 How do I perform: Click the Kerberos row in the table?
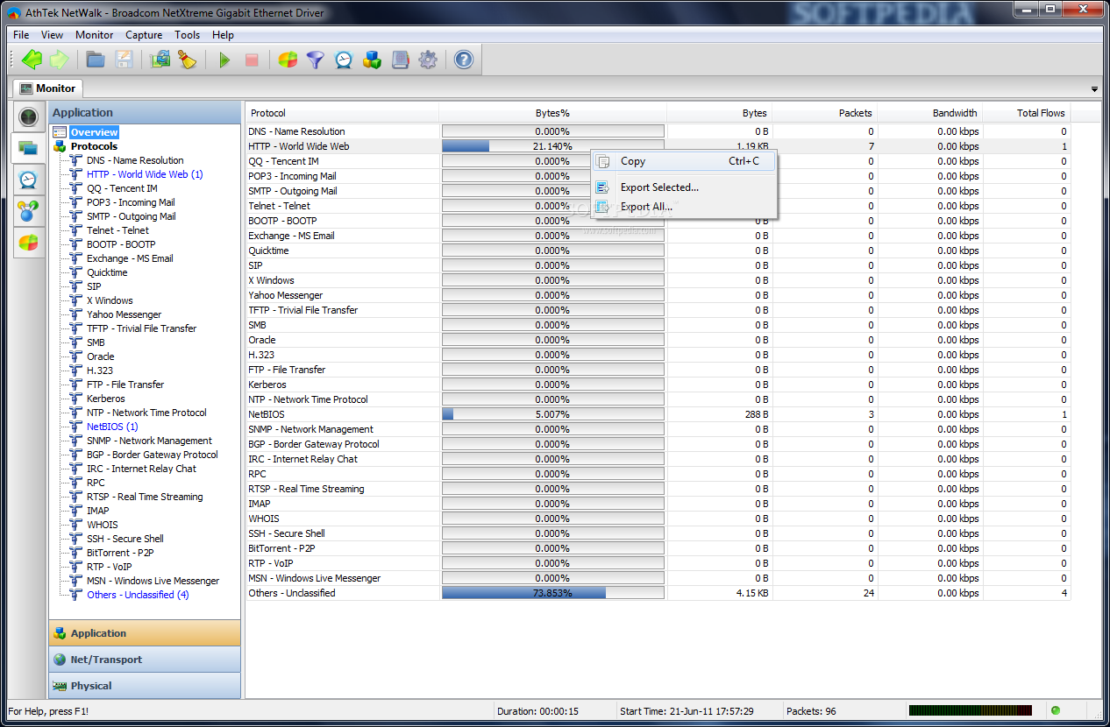pos(658,385)
